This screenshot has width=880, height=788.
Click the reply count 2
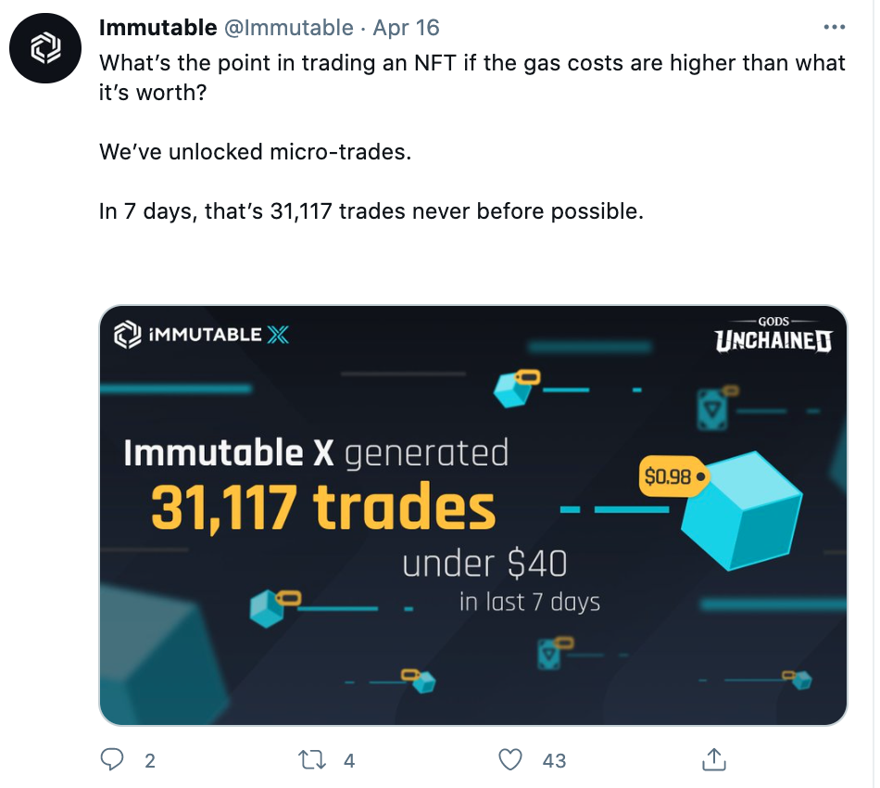150,760
